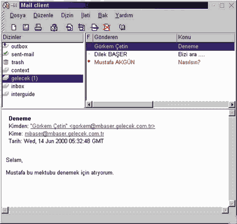Click the print icon in toolbar
The width and height of the screenshot is (237, 224).
(38, 27)
